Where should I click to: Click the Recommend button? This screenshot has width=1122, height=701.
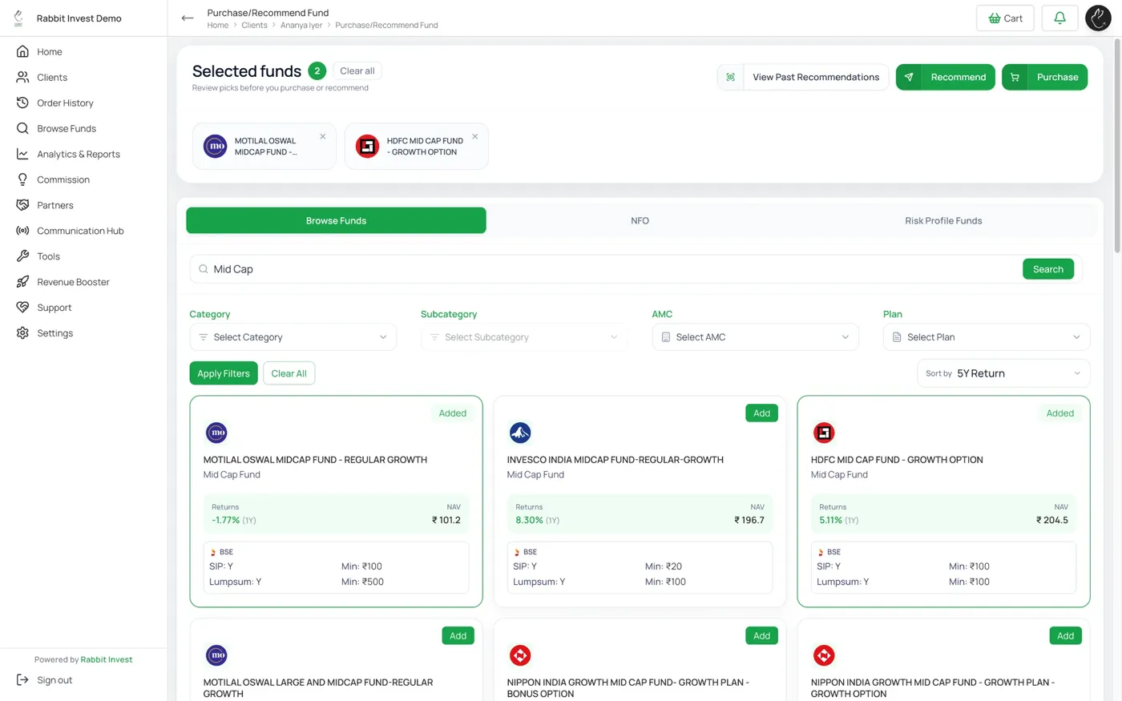point(945,77)
